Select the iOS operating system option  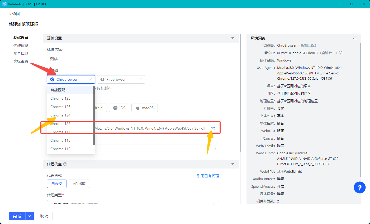pos(119,108)
